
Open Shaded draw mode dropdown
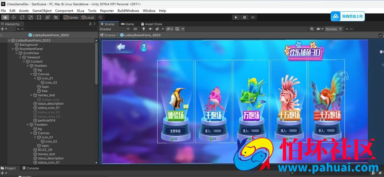pyautogui.click(x=115, y=29)
